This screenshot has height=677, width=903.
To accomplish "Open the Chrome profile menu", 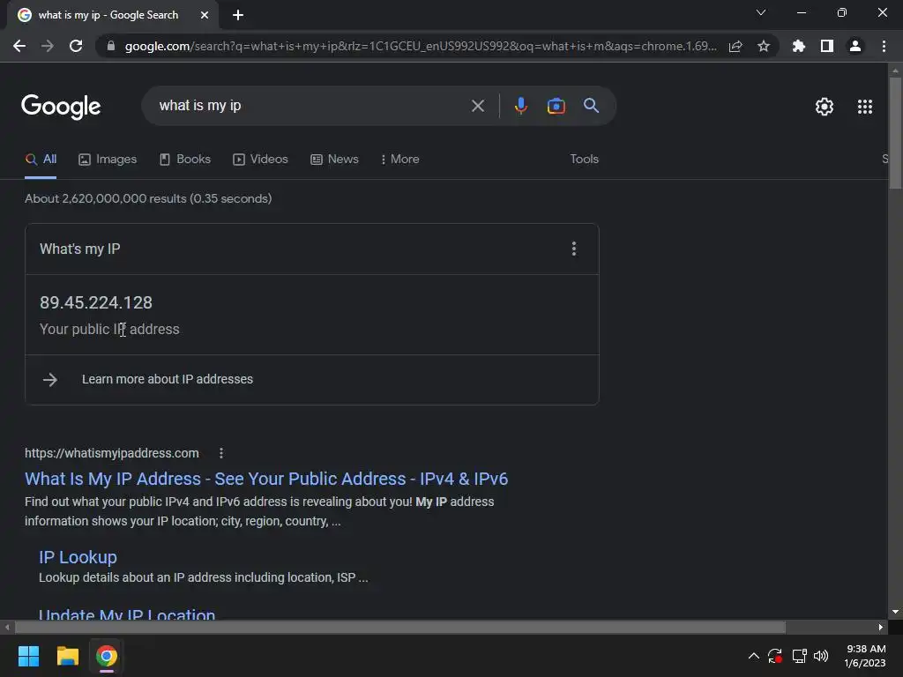I will [855, 46].
